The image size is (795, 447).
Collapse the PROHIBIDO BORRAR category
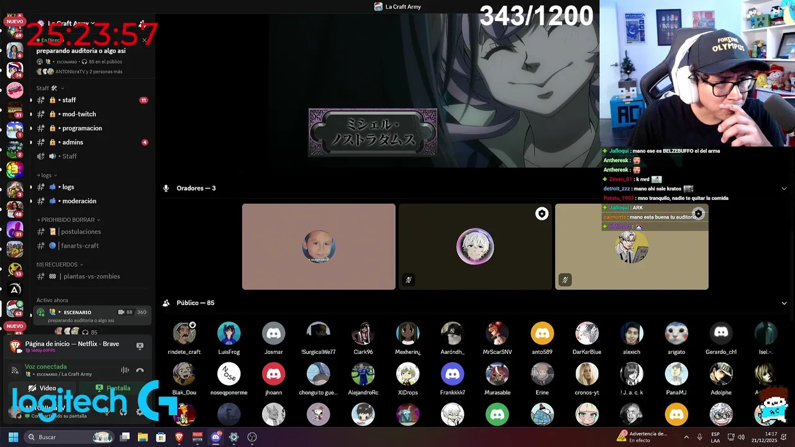68,220
